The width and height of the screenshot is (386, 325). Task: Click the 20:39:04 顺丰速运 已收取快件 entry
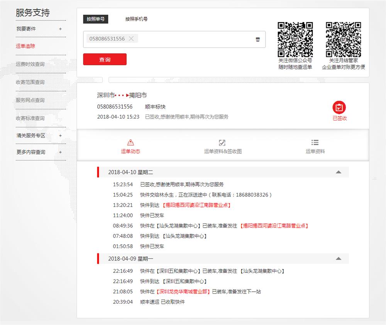(x=149, y=302)
